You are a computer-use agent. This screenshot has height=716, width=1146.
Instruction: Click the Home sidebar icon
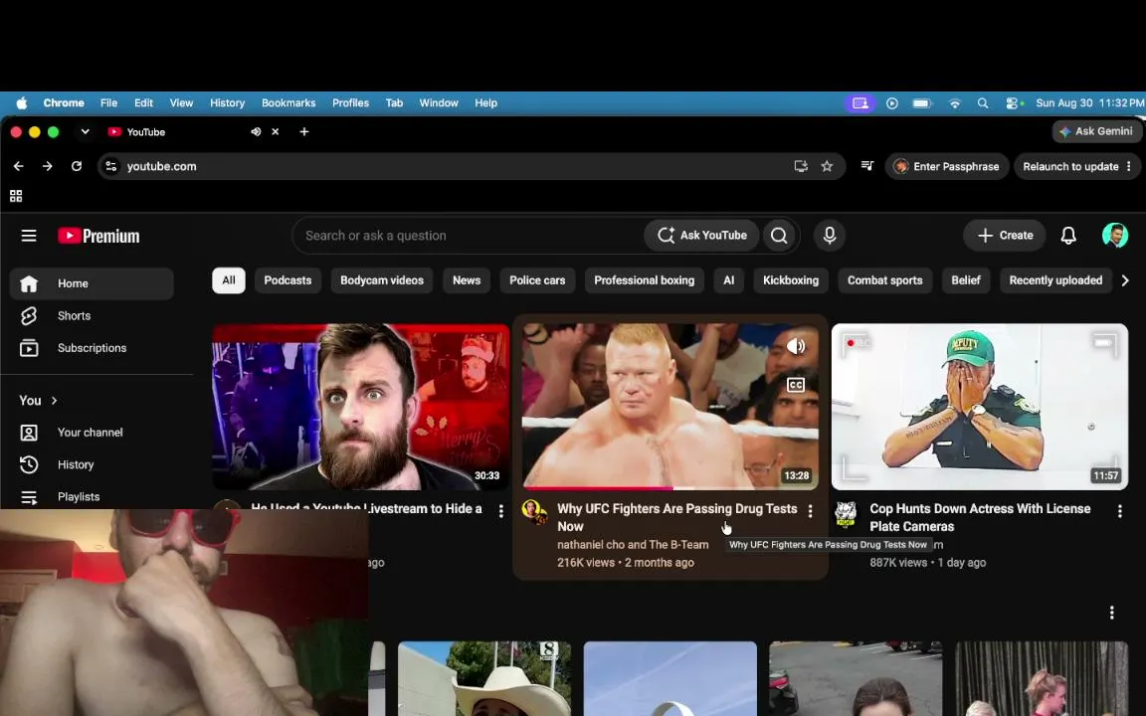pyautogui.click(x=29, y=283)
